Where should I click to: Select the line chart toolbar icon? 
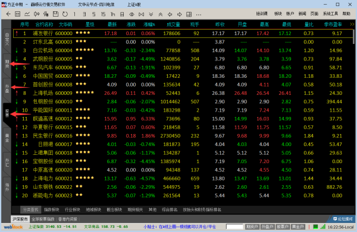(x=27, y=14)
